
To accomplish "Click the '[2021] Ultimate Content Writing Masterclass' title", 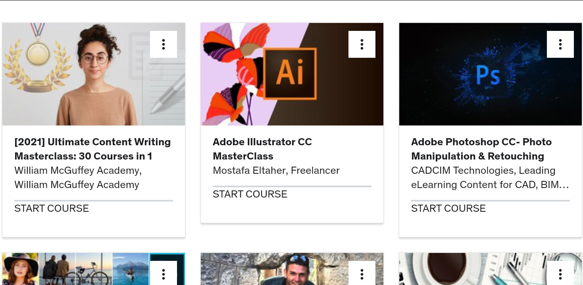I will pyautogui.click(x=92, y=149).
